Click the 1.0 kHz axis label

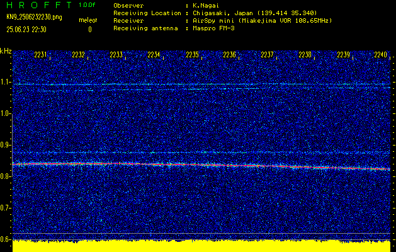click(6, 113)
